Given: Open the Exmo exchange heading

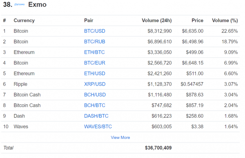Looking at the screenshot, I should click(37, 4).
